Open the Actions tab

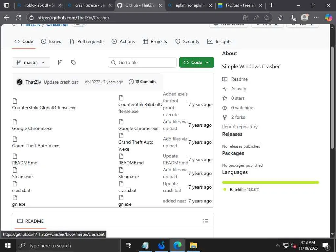(123, 41)
